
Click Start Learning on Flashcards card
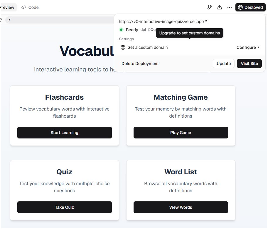65,133
